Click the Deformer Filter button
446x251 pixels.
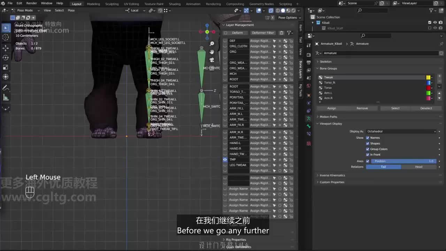tap(263, 33)
